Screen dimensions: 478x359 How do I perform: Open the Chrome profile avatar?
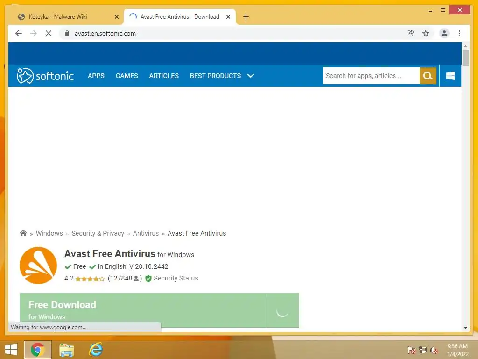444,33
